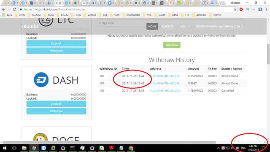Expand the account email dropdown
The height and width of the screenshot is (152, 270).
point(220,26)
